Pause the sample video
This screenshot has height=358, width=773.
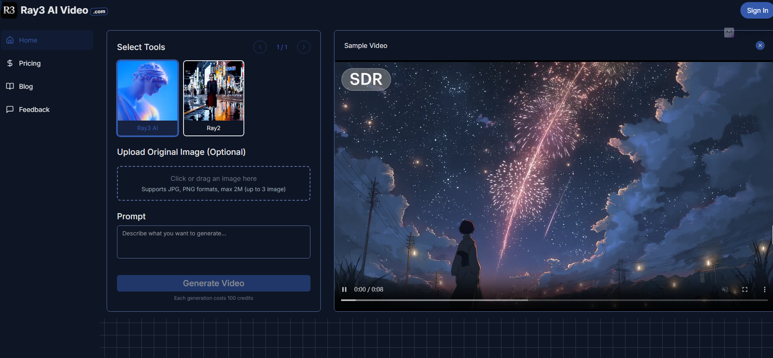[x=344, y=289]
